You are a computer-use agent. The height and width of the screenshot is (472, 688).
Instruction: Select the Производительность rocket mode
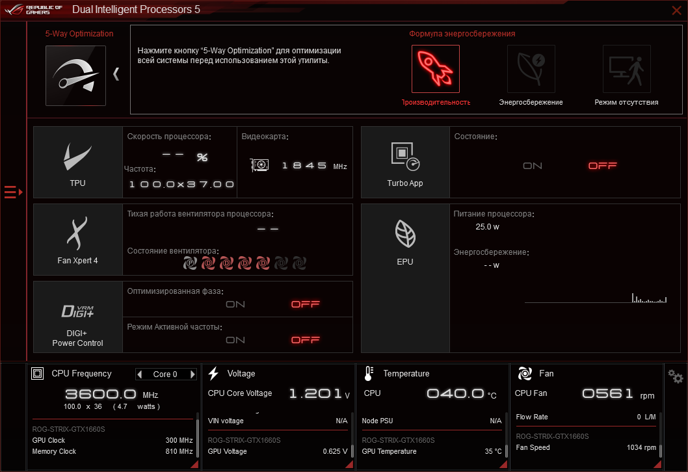(435, 69)
